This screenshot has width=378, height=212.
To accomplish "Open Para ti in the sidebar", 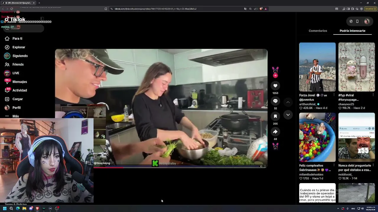I will point(17,39).
